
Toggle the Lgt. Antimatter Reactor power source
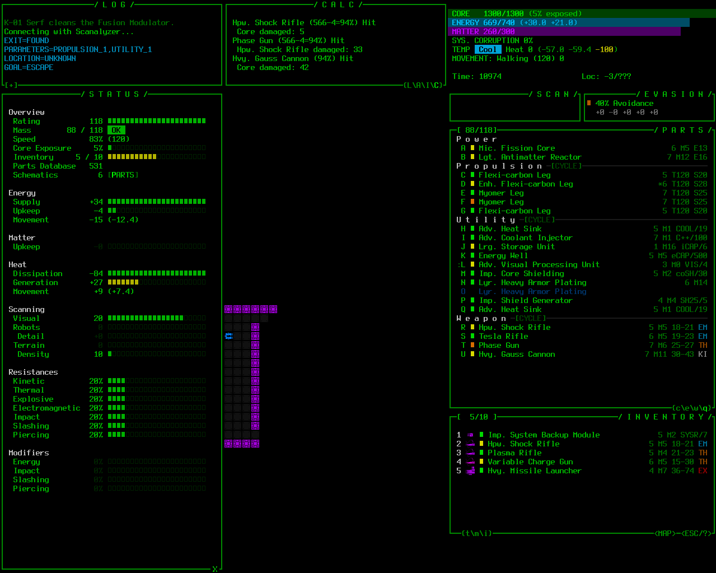[x=584, y=157]
